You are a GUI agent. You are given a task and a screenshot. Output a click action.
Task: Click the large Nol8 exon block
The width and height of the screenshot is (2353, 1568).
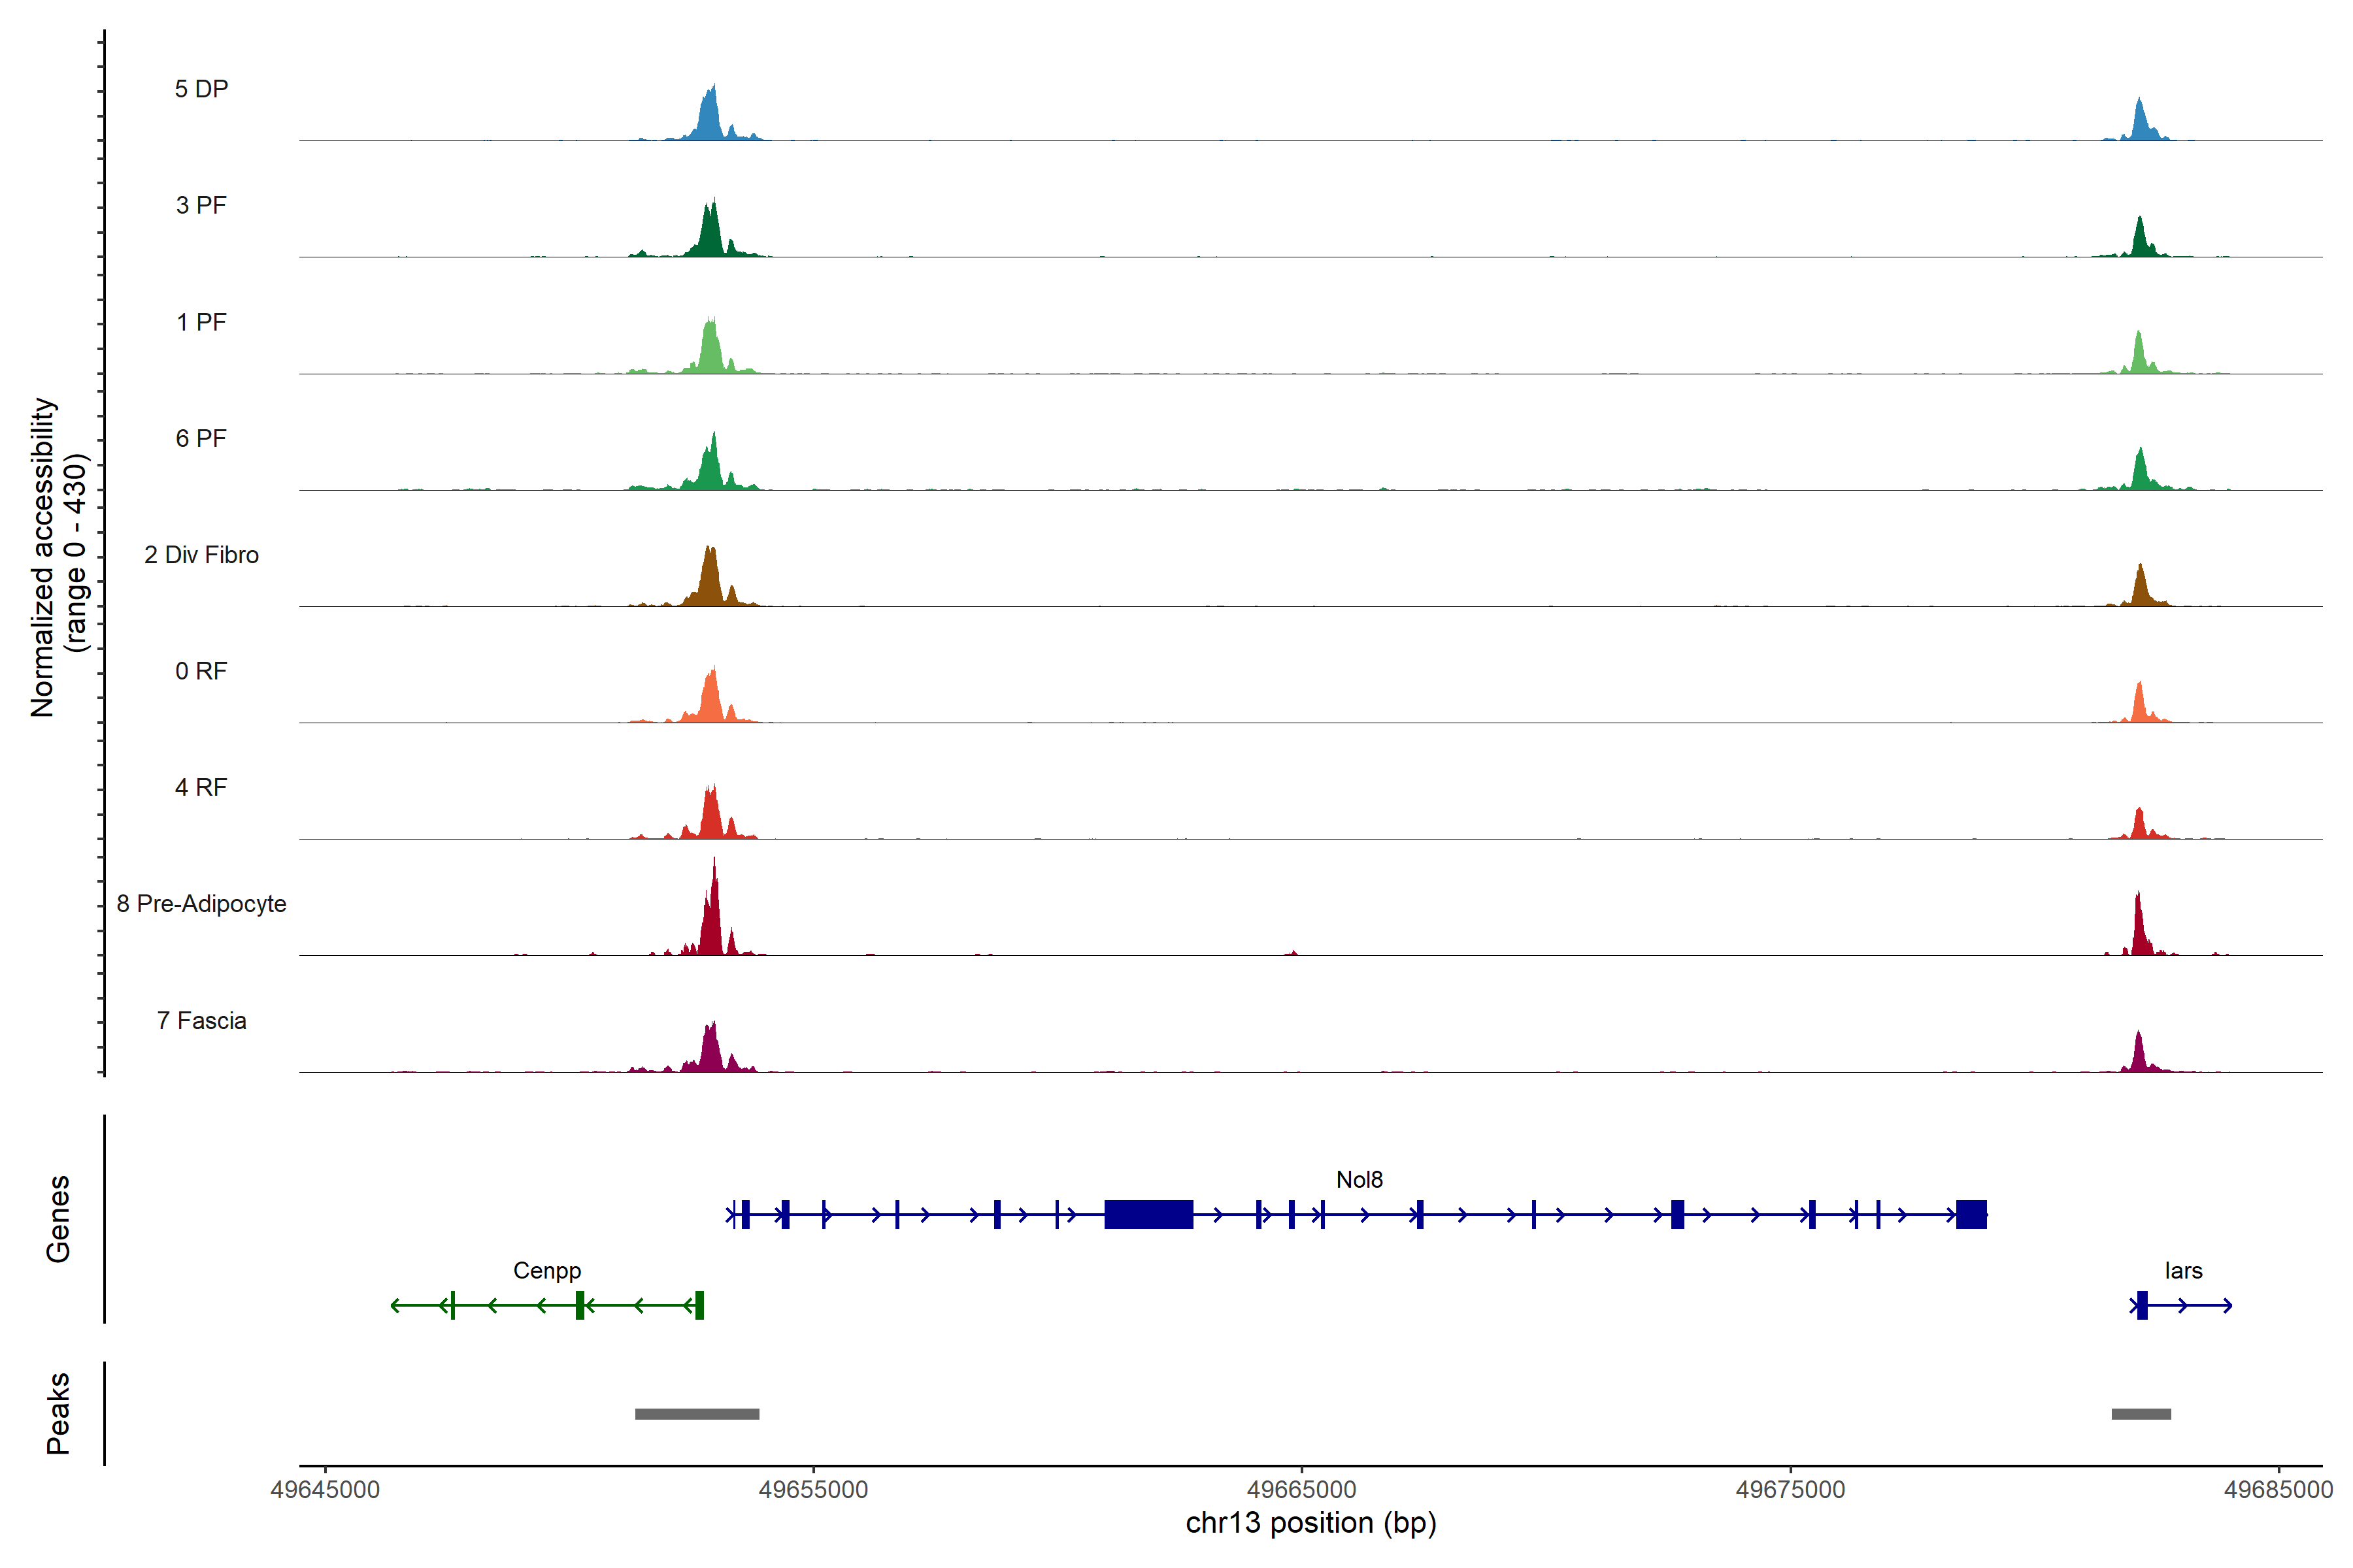pyautogui.click(x=1148, y=1214)
